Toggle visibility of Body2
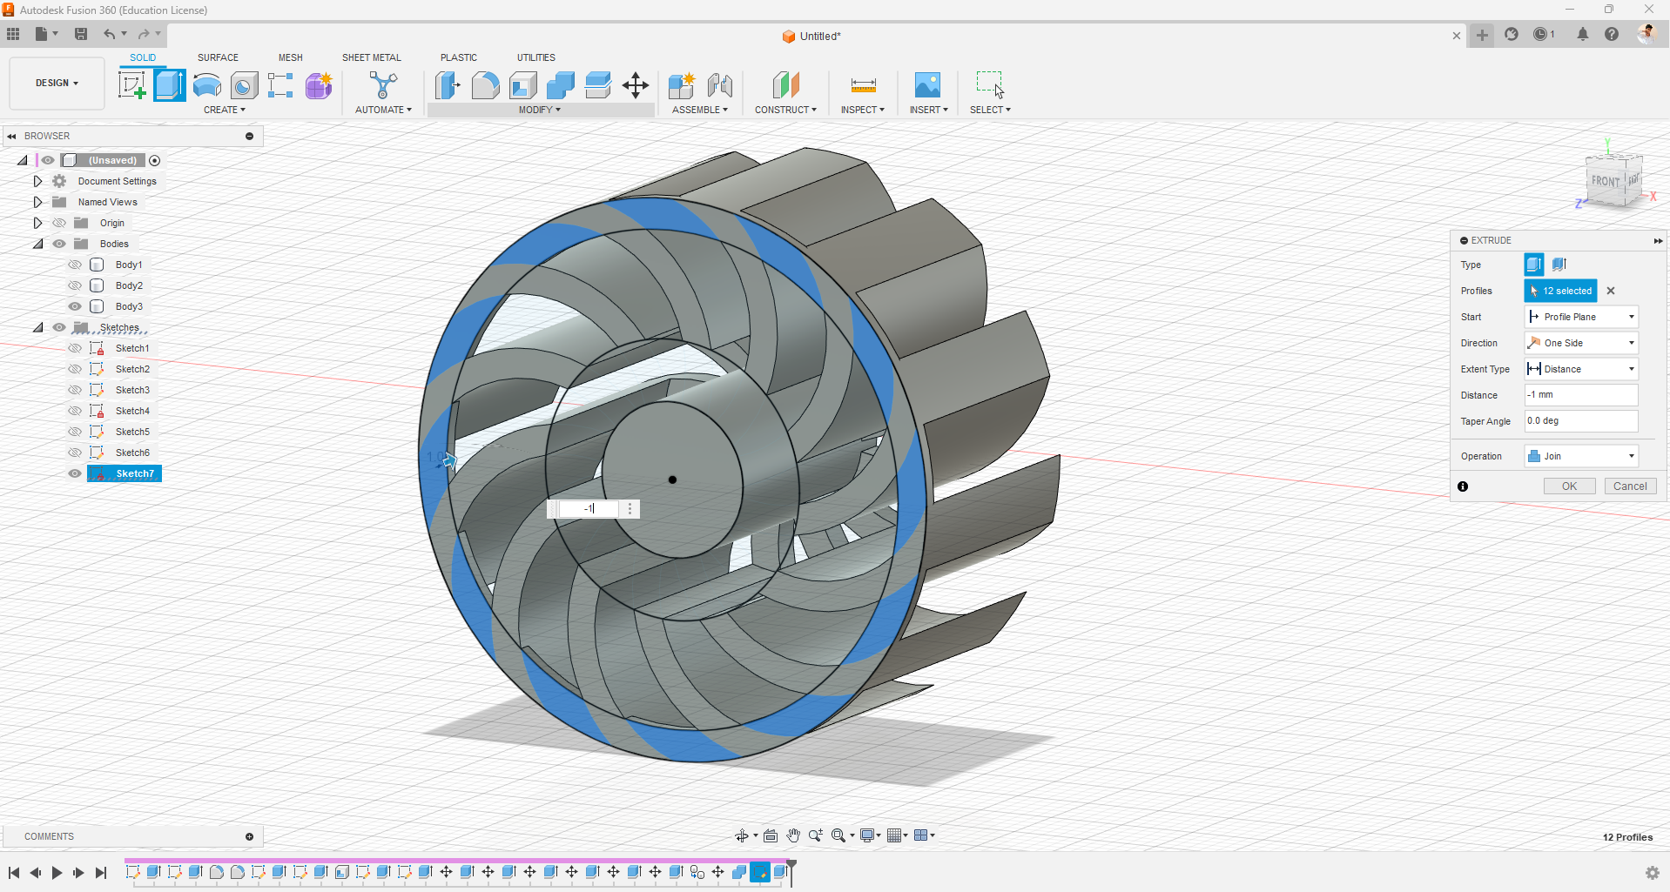 pyautogui.click(x=76, y=285)
